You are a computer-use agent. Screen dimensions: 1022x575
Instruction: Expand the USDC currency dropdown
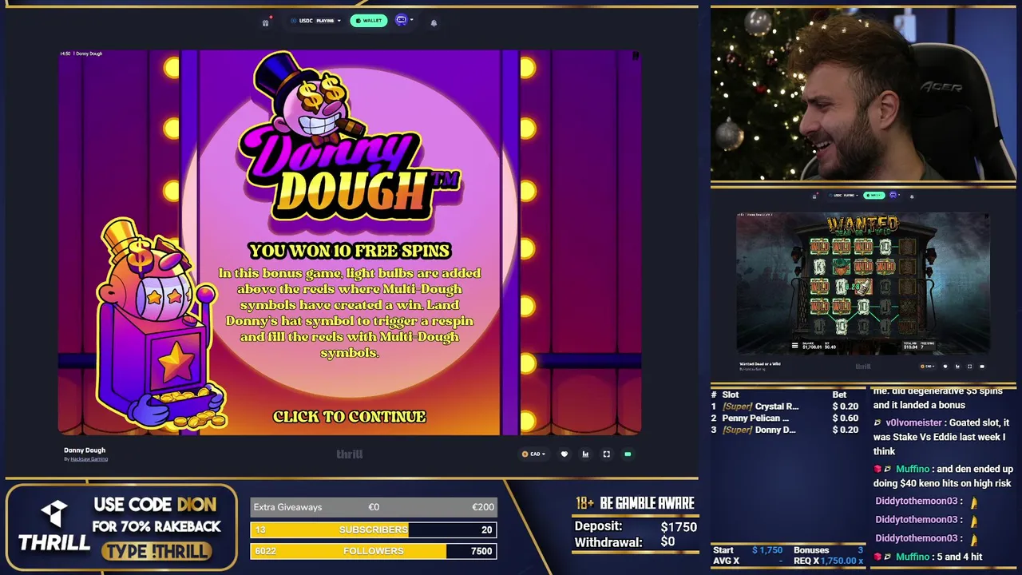[316, 21]
